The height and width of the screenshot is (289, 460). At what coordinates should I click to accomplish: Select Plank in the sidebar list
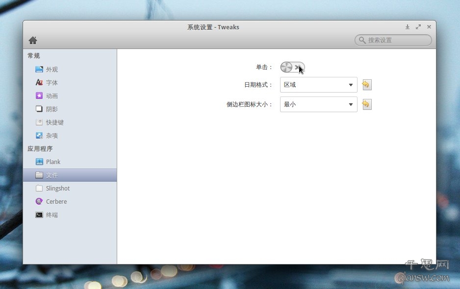tap(70, 162)
